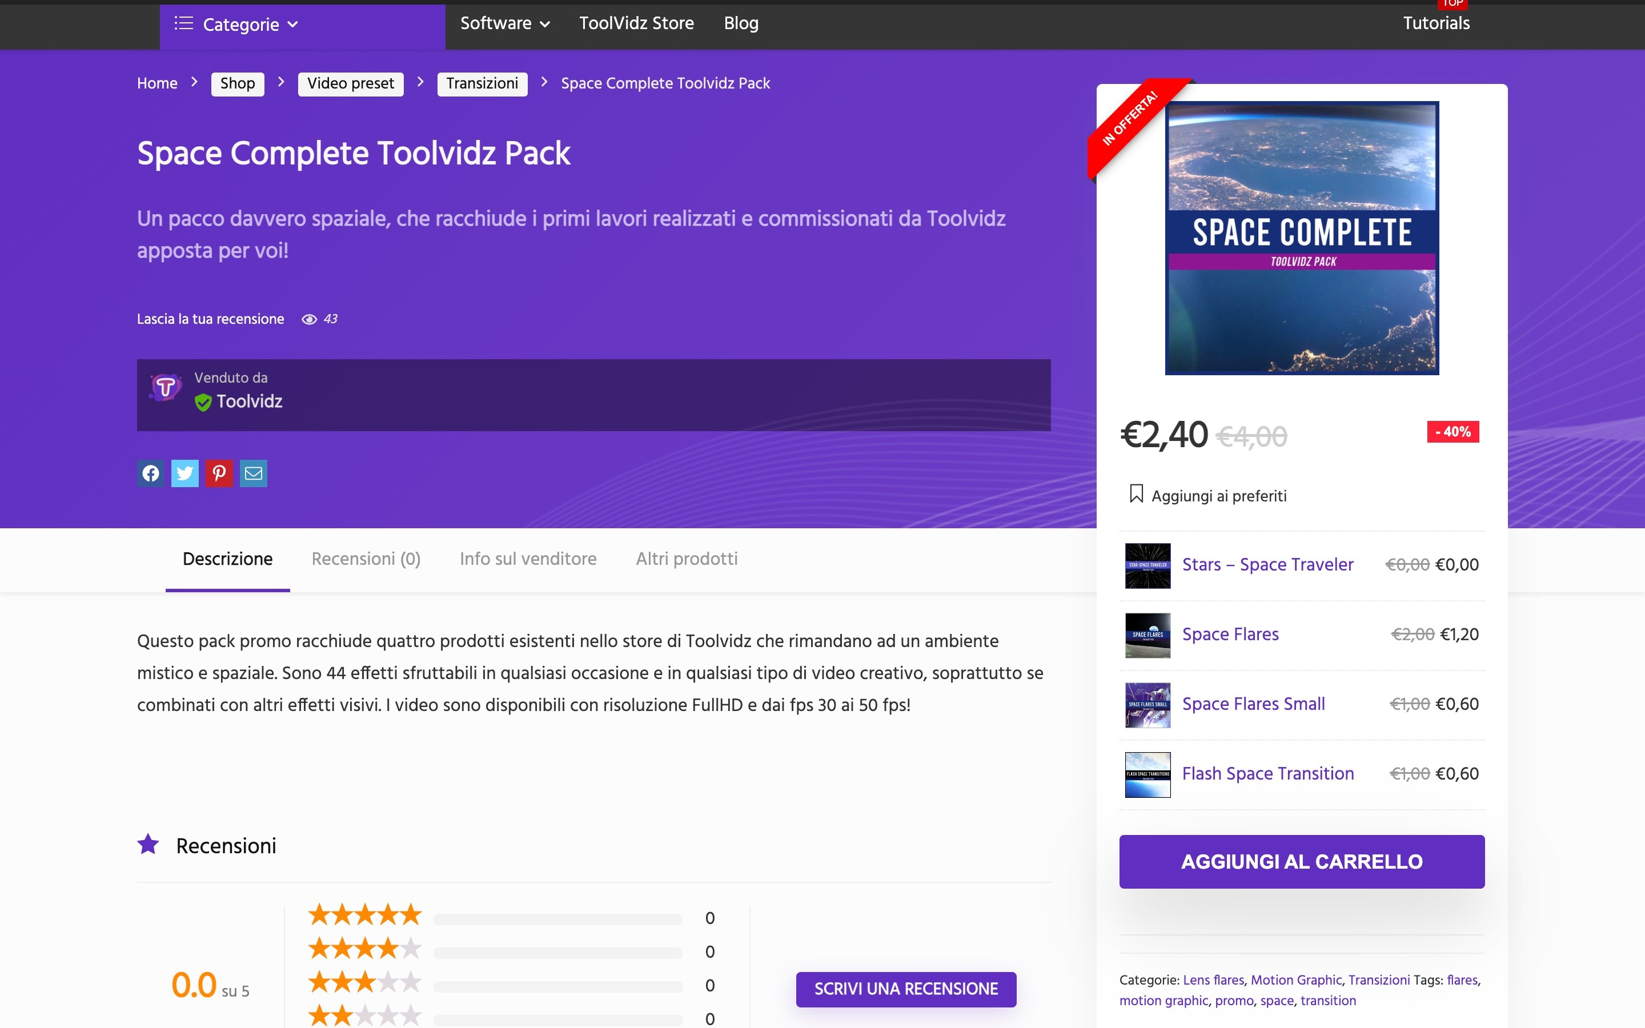
Task: Share the product on Pinterest
Action: [x=219, y=473]
